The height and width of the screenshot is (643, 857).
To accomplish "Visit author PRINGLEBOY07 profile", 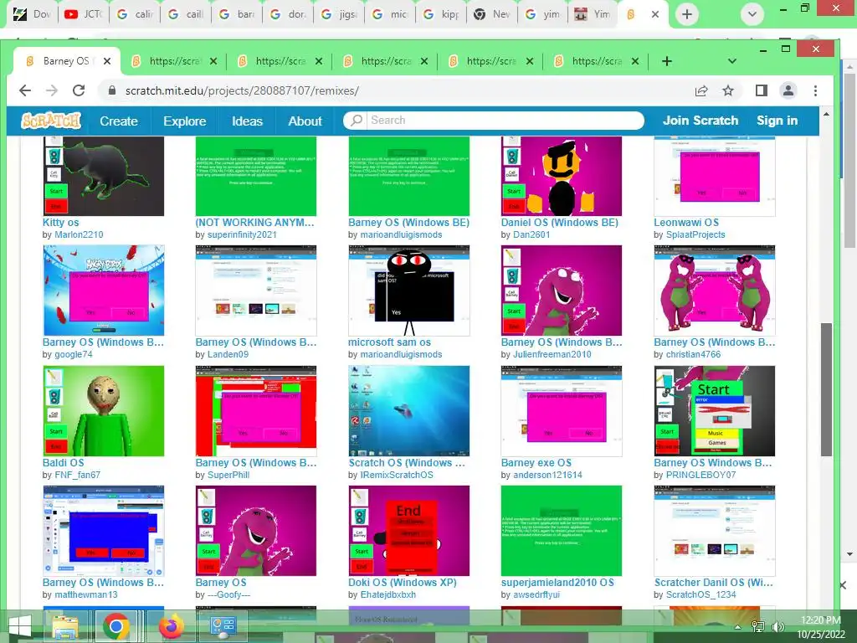I will coord(700,475).
